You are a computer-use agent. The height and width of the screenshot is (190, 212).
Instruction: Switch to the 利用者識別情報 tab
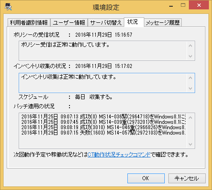[29, 23]
